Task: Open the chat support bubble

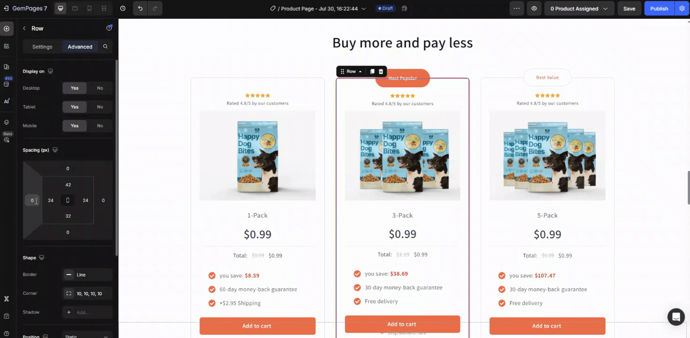Action: 676,316
